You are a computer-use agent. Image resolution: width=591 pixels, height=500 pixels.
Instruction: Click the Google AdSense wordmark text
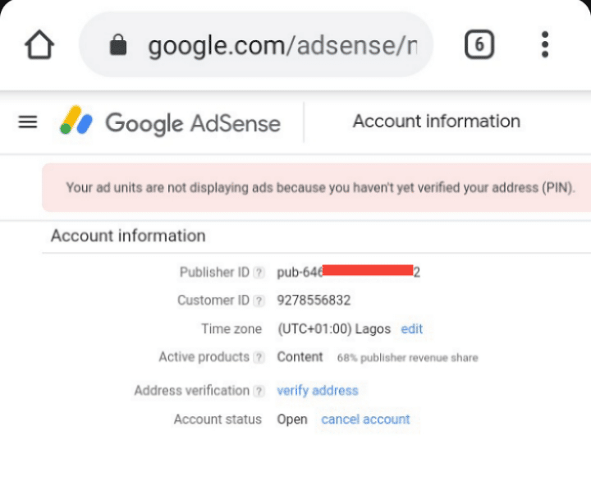click(193, 123)
